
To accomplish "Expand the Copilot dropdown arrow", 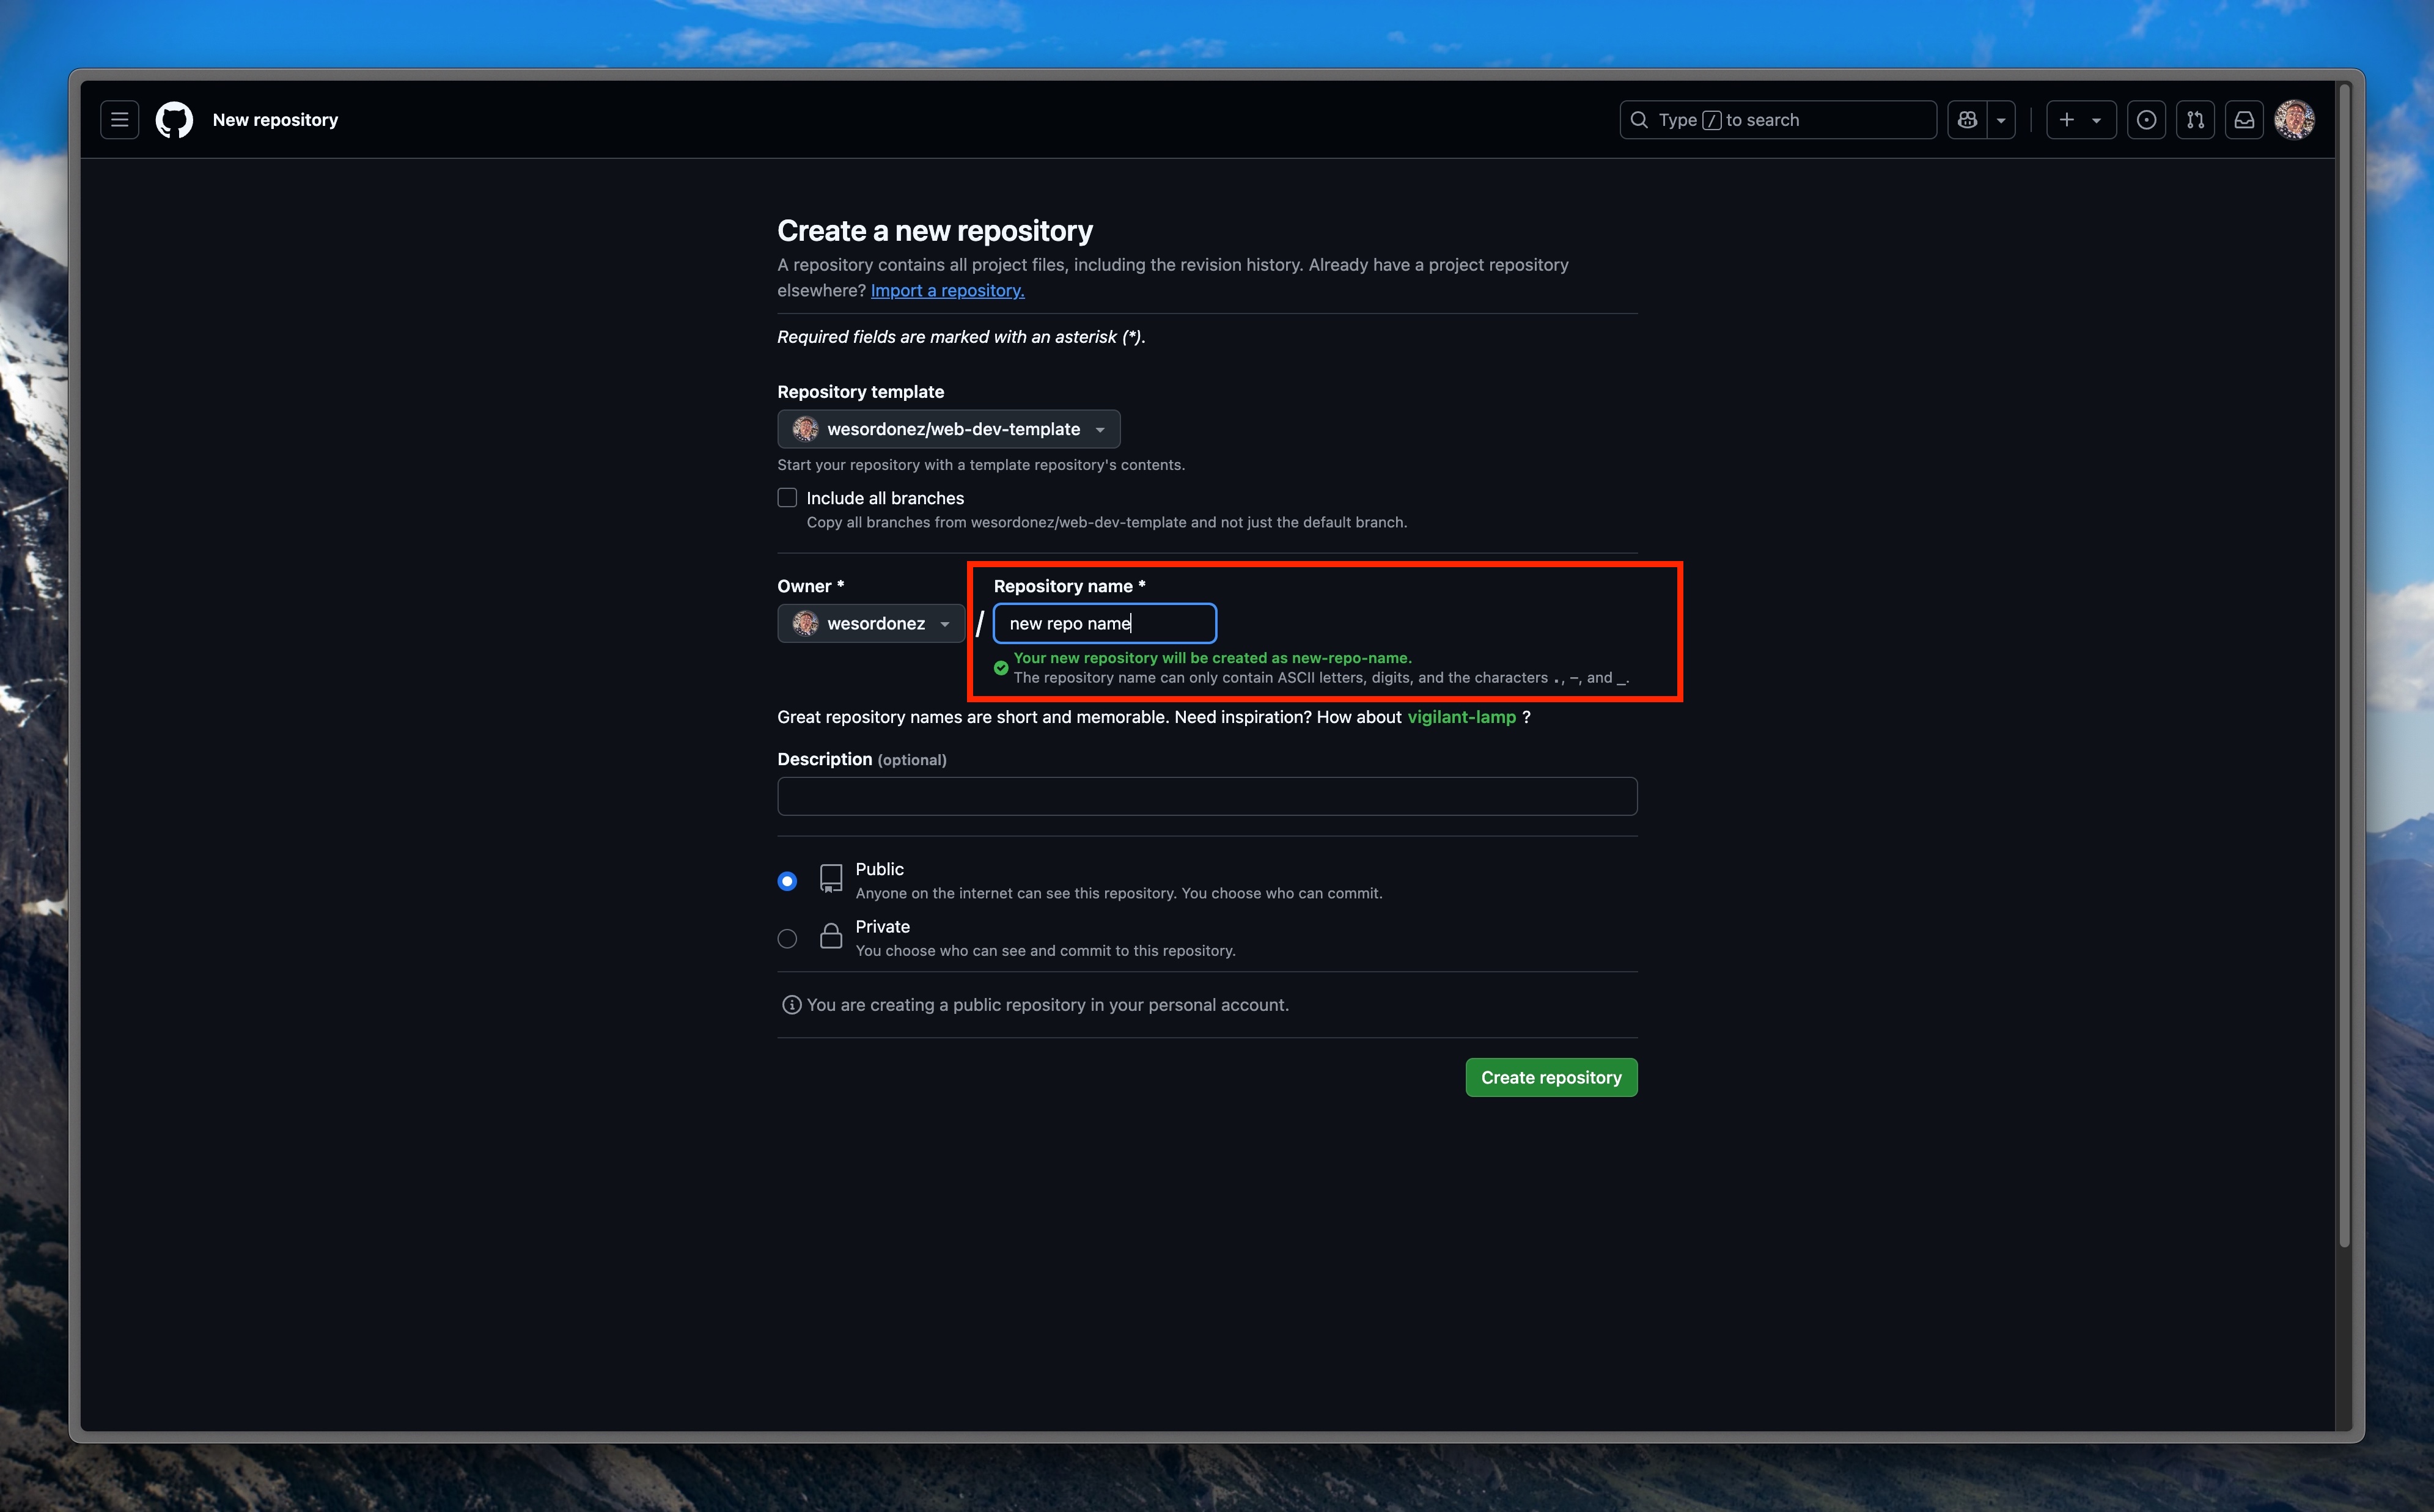I will 2001,120.
